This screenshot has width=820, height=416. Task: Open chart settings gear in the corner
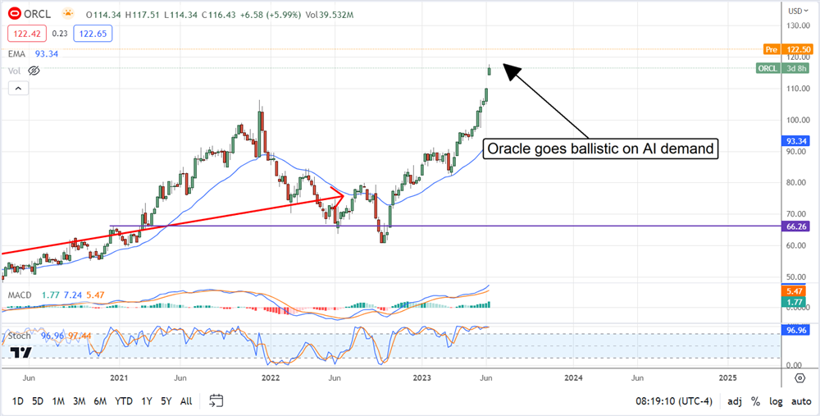pyautogui.click(x=799, y=377)
